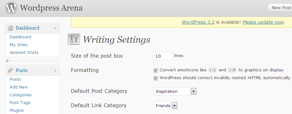The width and height of the screenshot is (292, 114).
Task: Expand the Dashboard menu arrow
Action: coord(55,28)
